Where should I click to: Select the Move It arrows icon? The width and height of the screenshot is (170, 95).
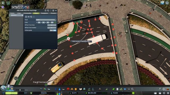[x=164, y=89]
